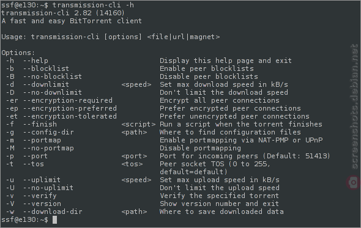Click the --uplimit option text
The image size is (361, 228).
pyautogui.click(x=42, y=180)
